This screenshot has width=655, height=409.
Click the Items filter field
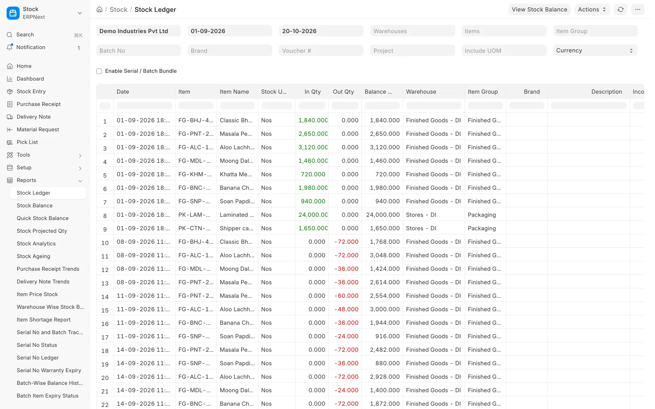click(x=504, y=31)
